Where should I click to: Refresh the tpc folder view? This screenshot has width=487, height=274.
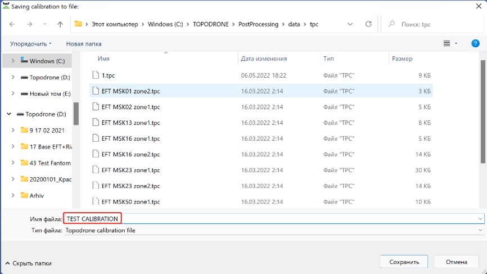click(x=368, y=24)
